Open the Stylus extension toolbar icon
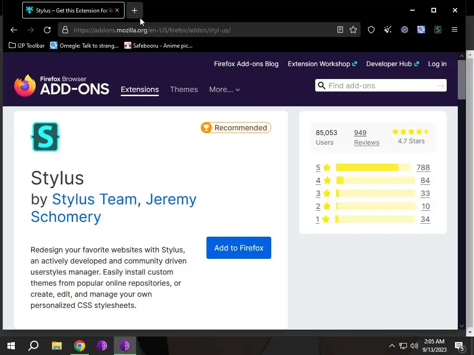 [x=438, y=30]
